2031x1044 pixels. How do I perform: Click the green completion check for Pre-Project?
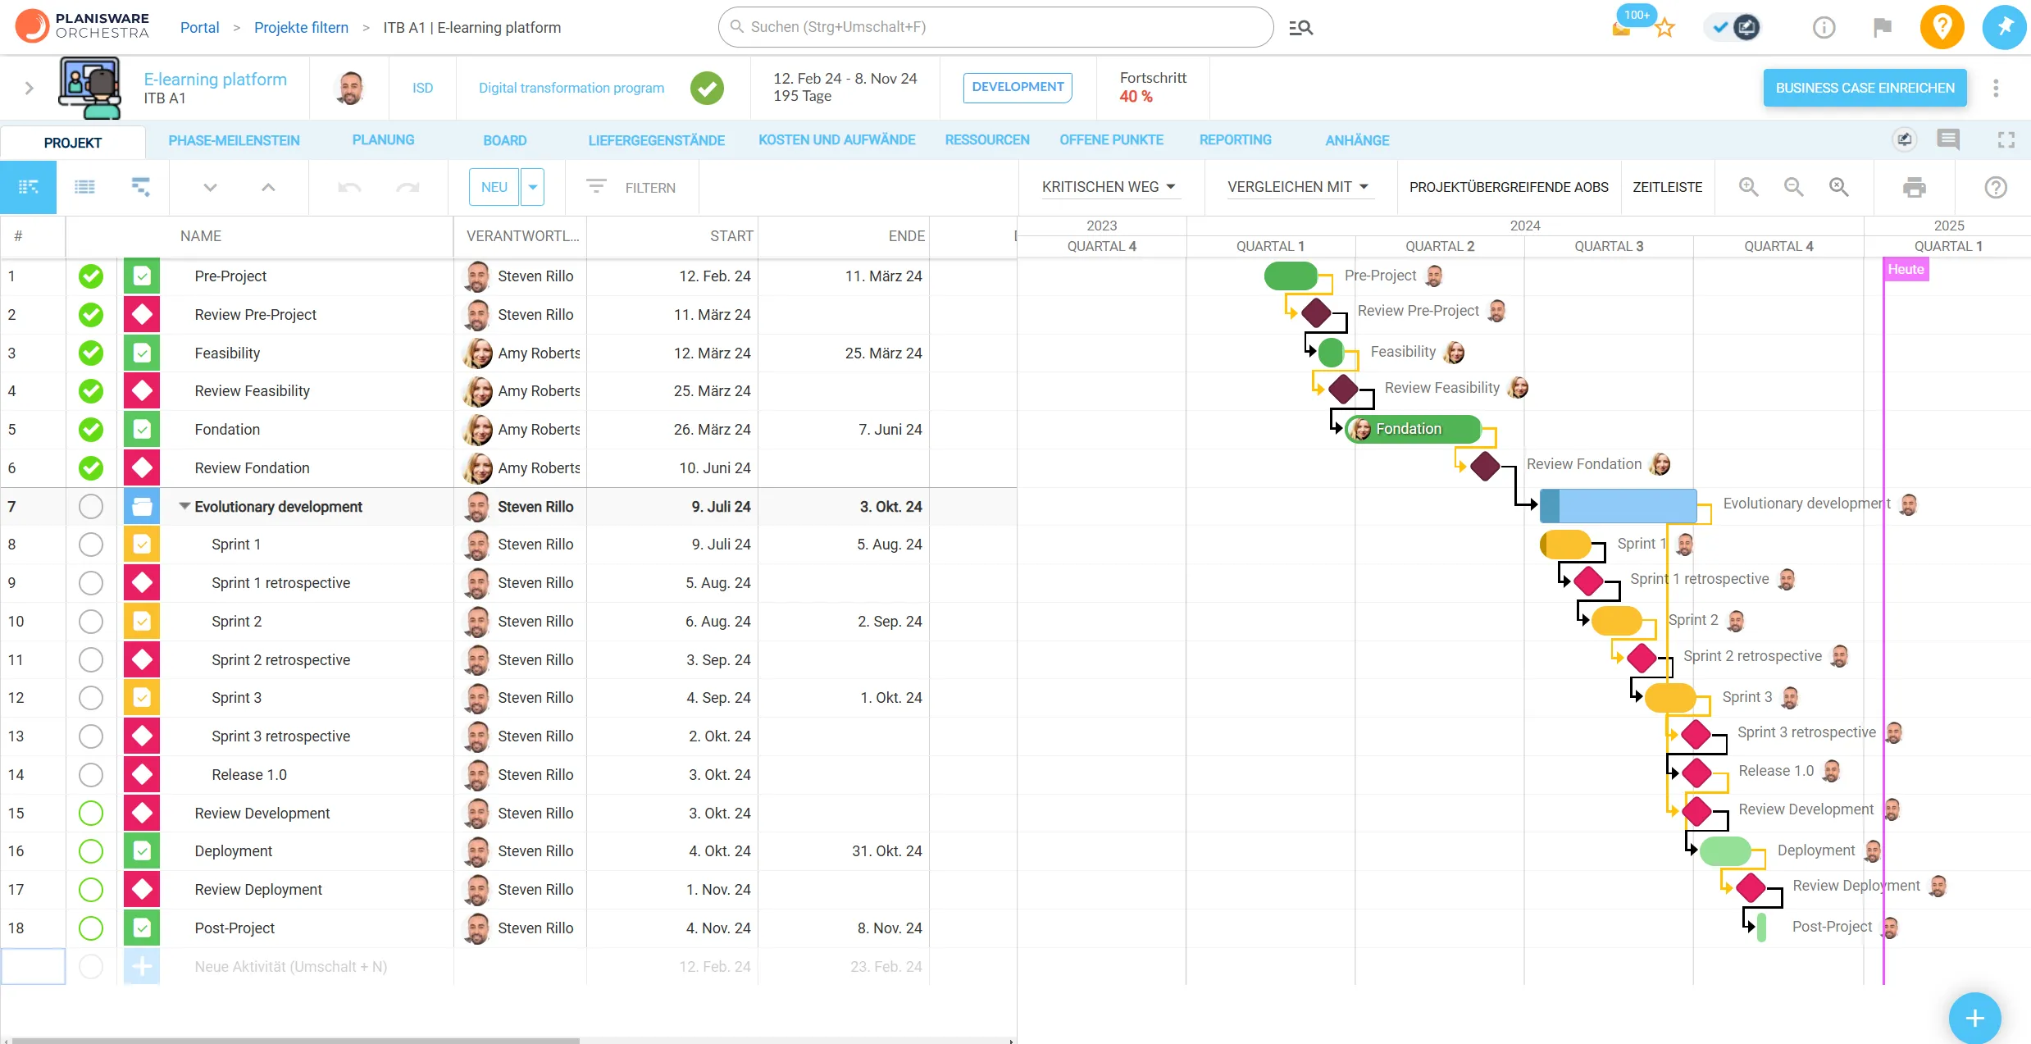tap(90, 276)
